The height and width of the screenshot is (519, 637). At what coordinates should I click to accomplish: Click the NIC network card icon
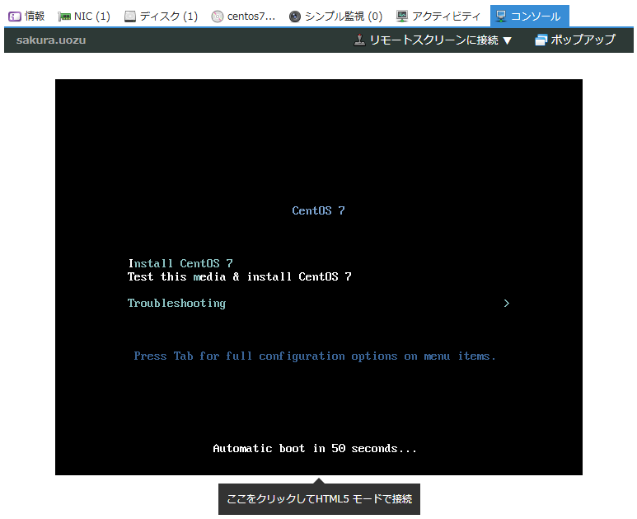point(64,17)
